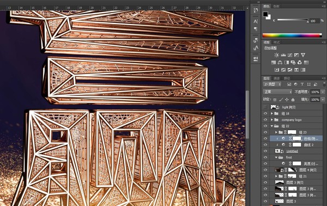Add a Hue/Saturation adjustment
The image size is (327, 206).
tap(274, 62)
